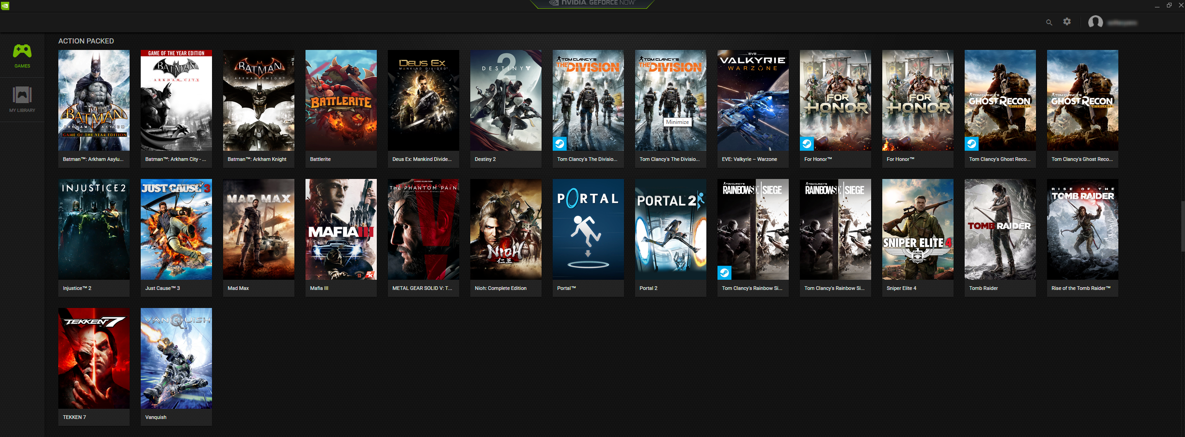Open the Mad Max cover

point(259,229)
